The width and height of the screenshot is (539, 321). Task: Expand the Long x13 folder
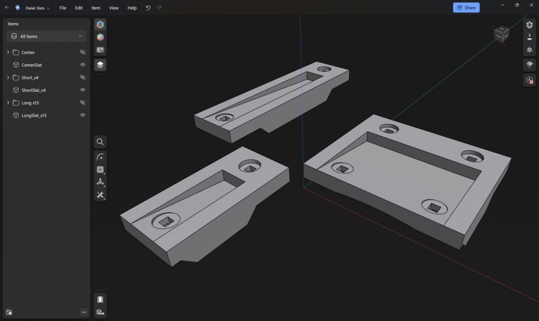point(8,103)
